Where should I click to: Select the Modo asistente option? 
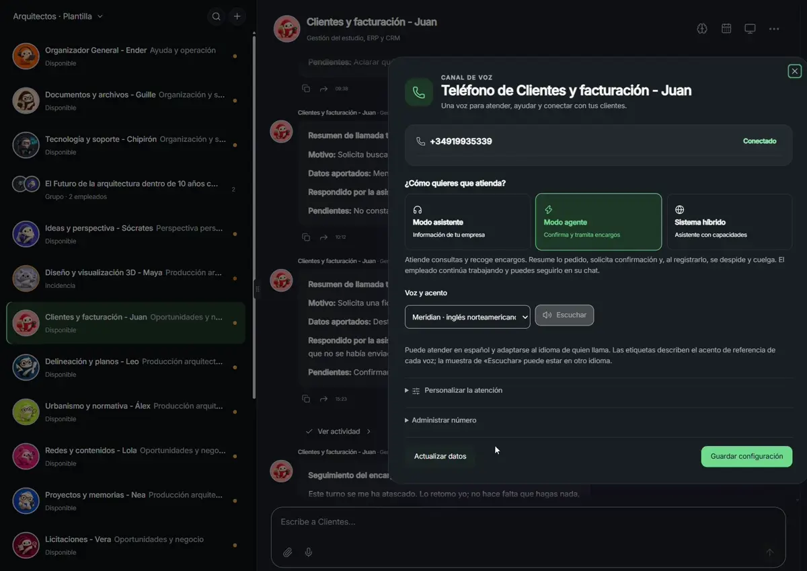click(x=468, y=222)
